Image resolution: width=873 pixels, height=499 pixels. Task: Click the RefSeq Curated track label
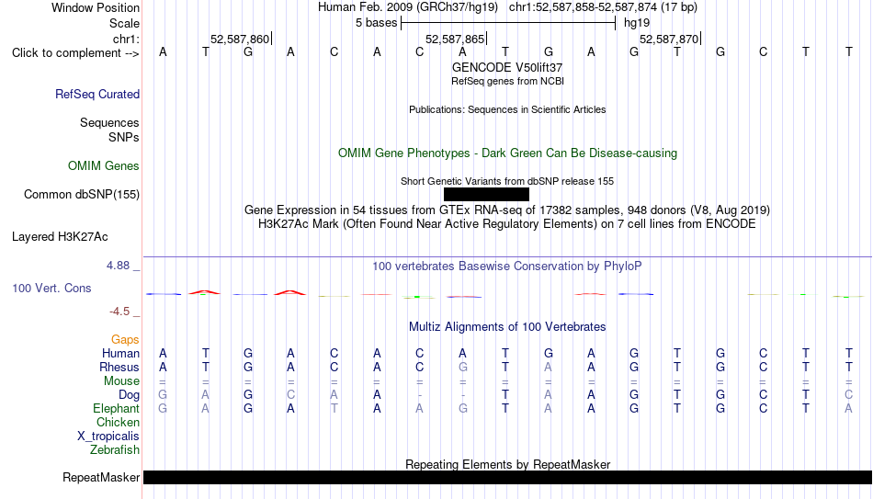(97, 94)
